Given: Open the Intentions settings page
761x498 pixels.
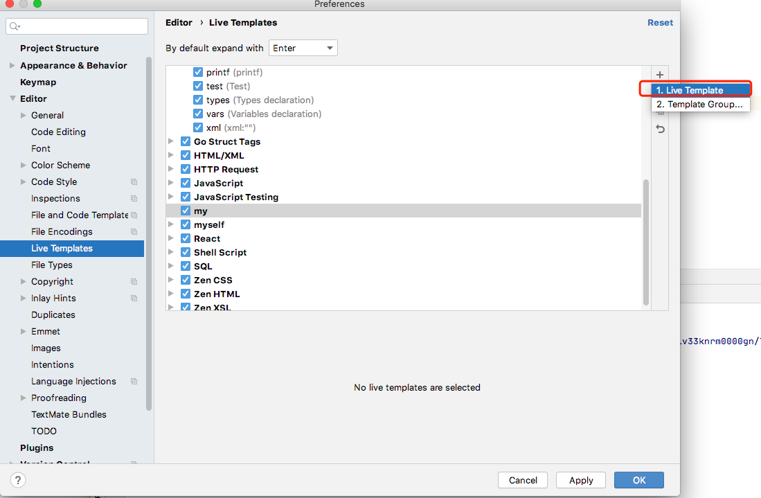Looking at the screenshot, I should point(53,364).
